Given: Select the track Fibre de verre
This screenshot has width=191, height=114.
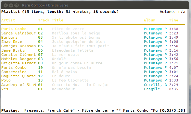Looking at the screenshot, I should (x=90, y=29).
